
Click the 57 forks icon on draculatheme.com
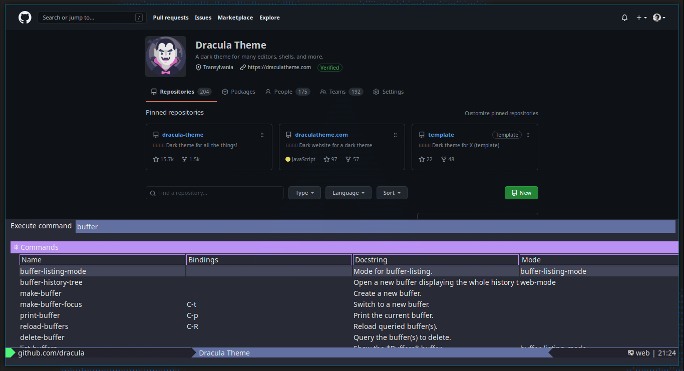(x=348, y=159)
